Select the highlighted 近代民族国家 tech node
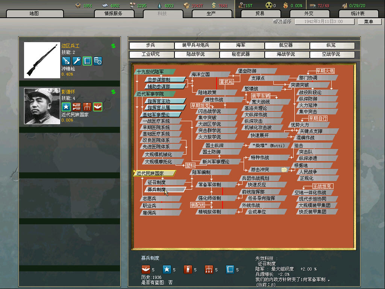 pyautogui.click(x=155, y=173)
